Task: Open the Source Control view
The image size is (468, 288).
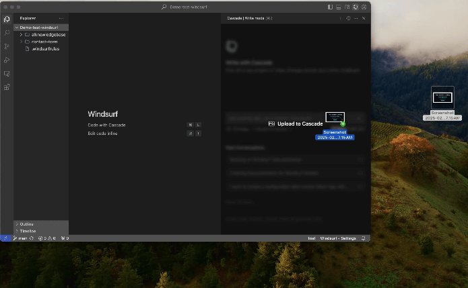Action: point(7,46)
